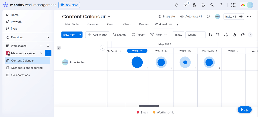Open Workload view settings gear
The height and width of the screenshot is (117, 258).
[x=234, y=35]
